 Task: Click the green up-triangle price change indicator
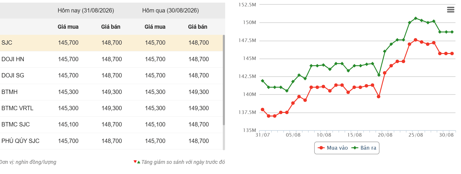(x=139, y=162)
